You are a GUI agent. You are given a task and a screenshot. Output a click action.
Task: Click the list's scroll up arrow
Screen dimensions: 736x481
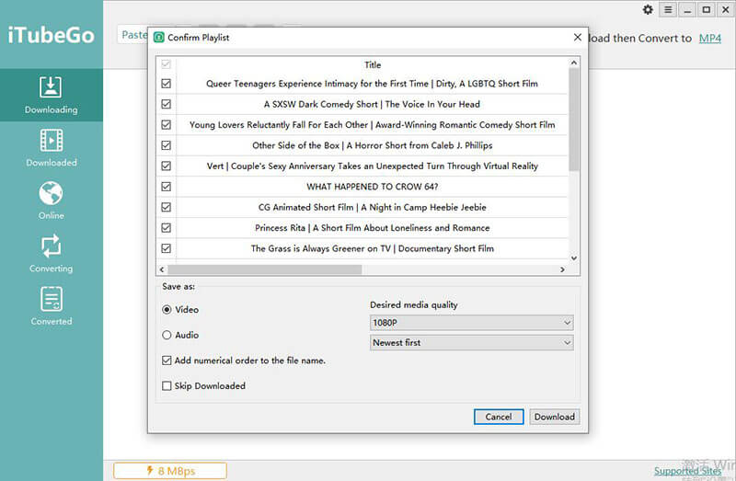point(573,63)
